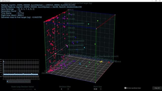Image resolution: width=162 pixels, height=91 pixels.
Task: Click the 'Flight time (days): 4800.0' line
Action: pos(12,15)
